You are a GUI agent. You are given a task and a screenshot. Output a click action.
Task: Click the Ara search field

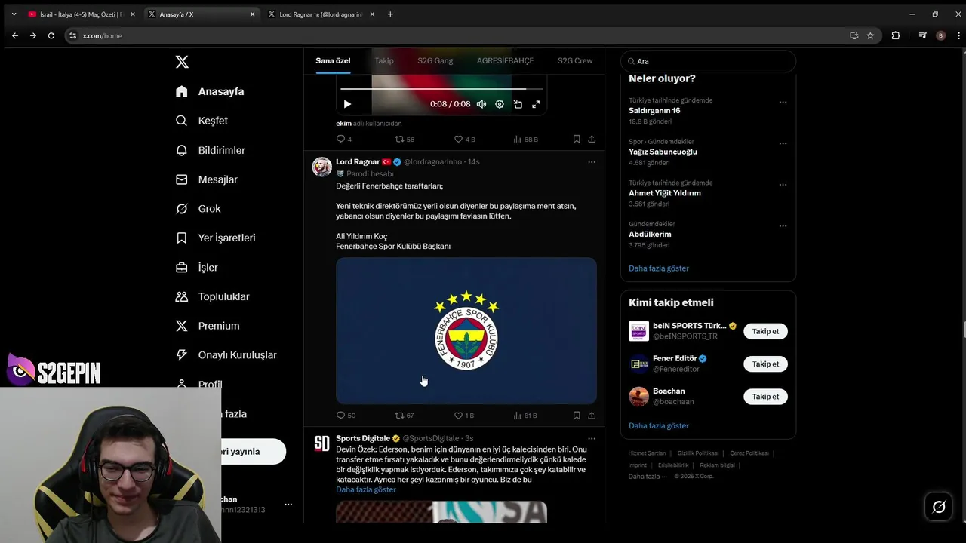coord(708,61)
